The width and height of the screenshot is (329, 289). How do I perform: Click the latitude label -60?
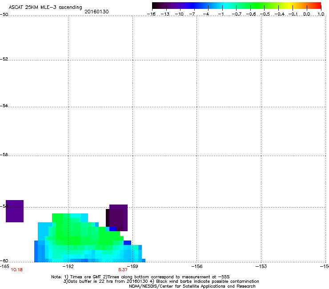4,261
